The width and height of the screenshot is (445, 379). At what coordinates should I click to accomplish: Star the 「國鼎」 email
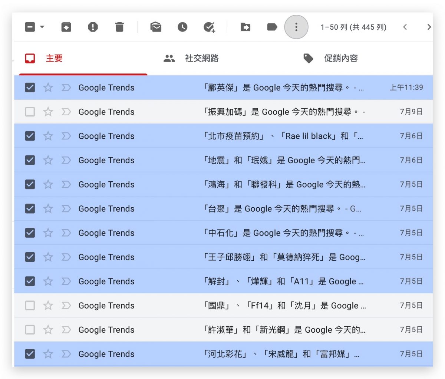(x=48, y=306)
